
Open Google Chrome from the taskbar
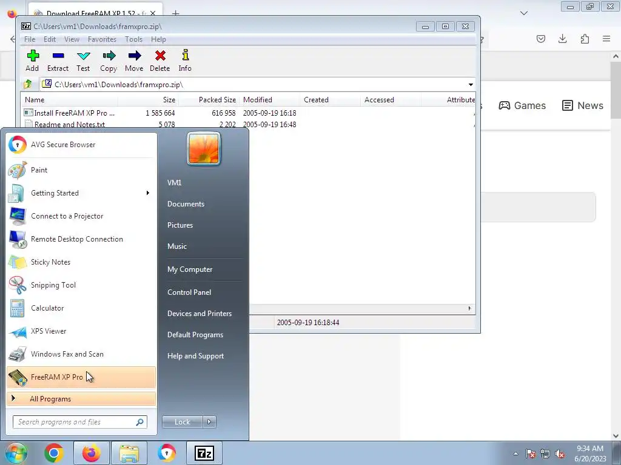coord(54,453)
